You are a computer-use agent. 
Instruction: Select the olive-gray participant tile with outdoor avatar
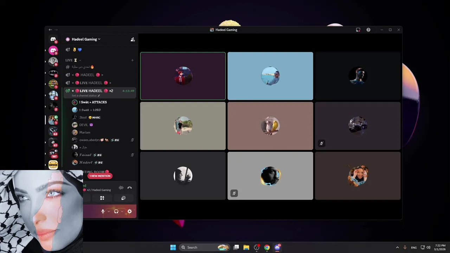183,126
